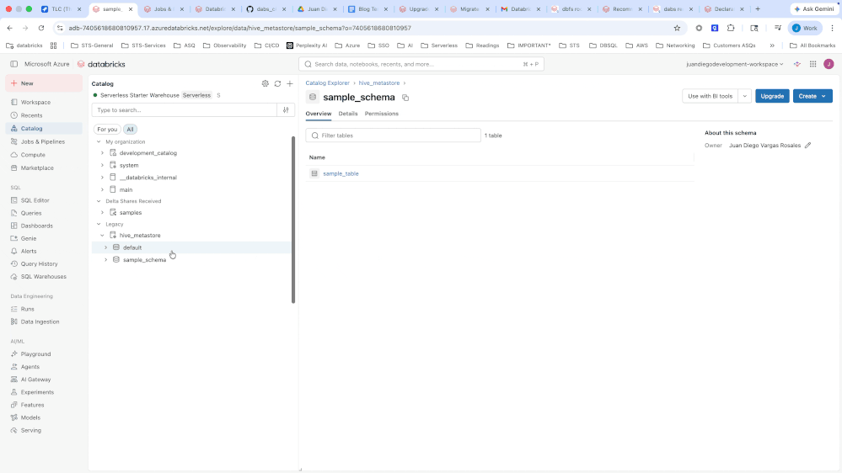Open SQL Warehouses in the sidebar

point(44,277)
